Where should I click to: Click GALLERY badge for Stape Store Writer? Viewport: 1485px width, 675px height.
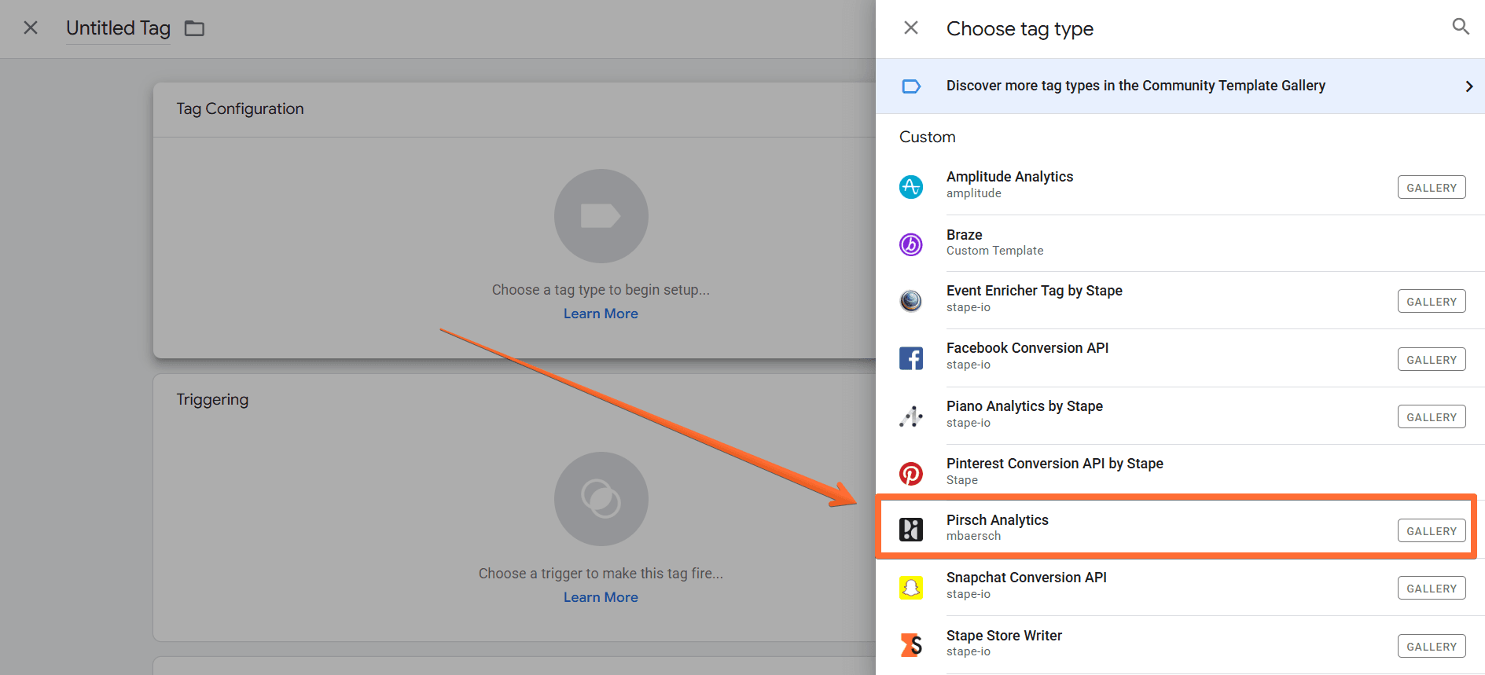pyautogui.click(x=1431, y=647)
